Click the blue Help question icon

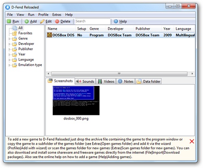(x=116, y=21)
